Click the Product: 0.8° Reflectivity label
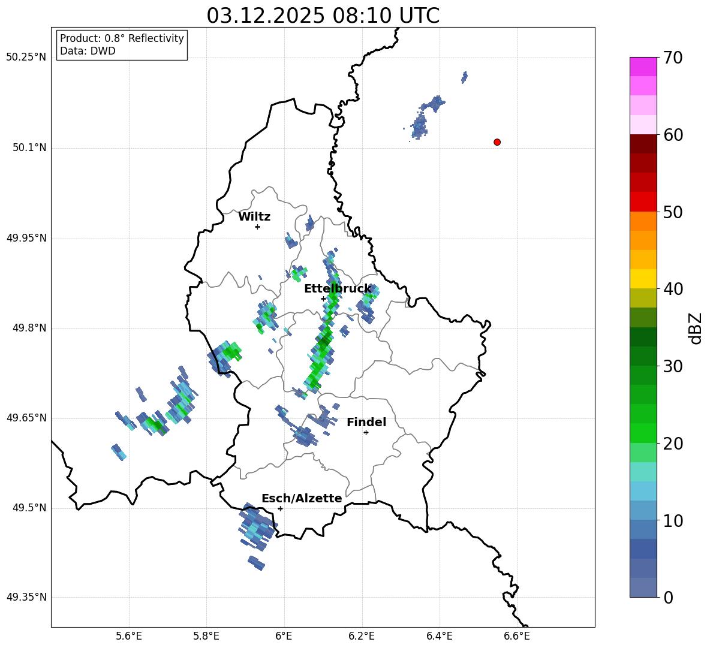This screenshot has width=710, height=648. [x=122, y=38]
